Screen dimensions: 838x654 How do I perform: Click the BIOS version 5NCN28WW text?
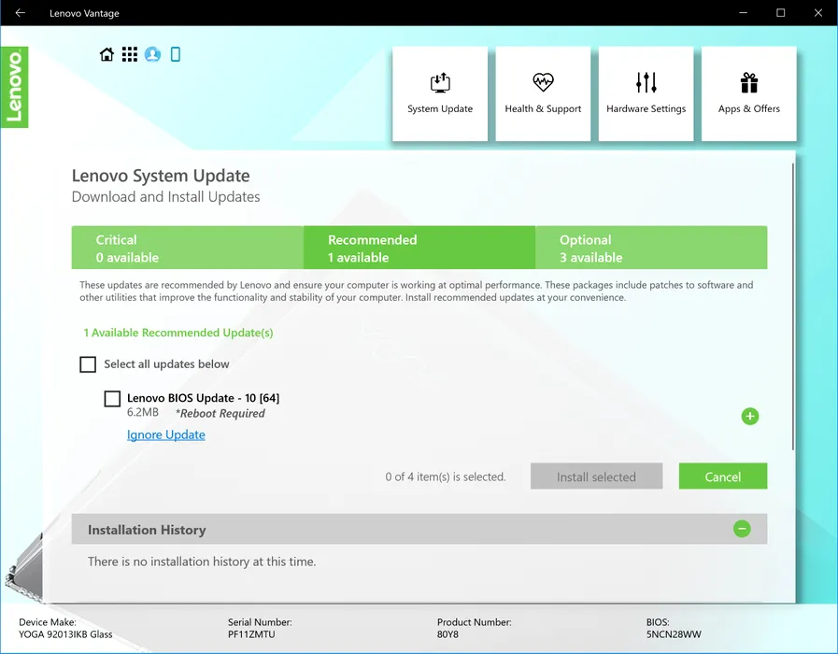pos(674,634)
